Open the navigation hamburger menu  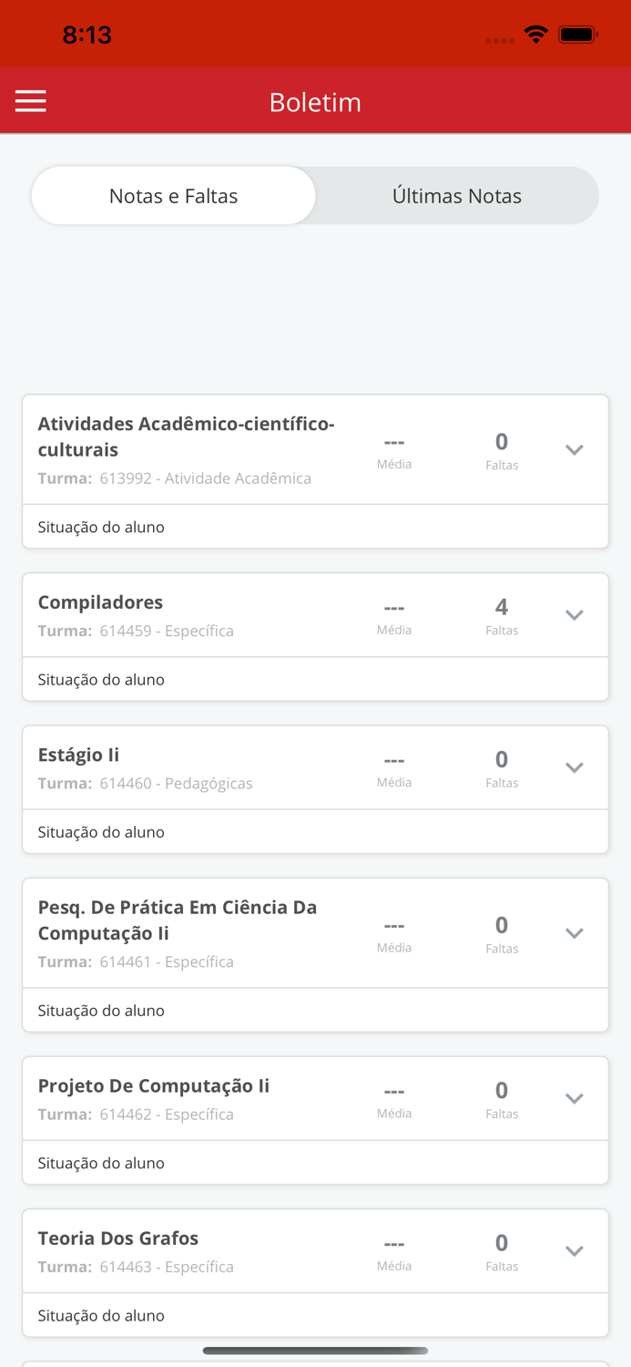(x=31, y=101)
